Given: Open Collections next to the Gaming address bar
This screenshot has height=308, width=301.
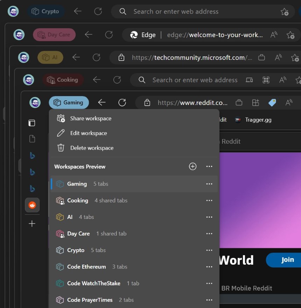Looking at the screenshot, I should click(255, 102).
